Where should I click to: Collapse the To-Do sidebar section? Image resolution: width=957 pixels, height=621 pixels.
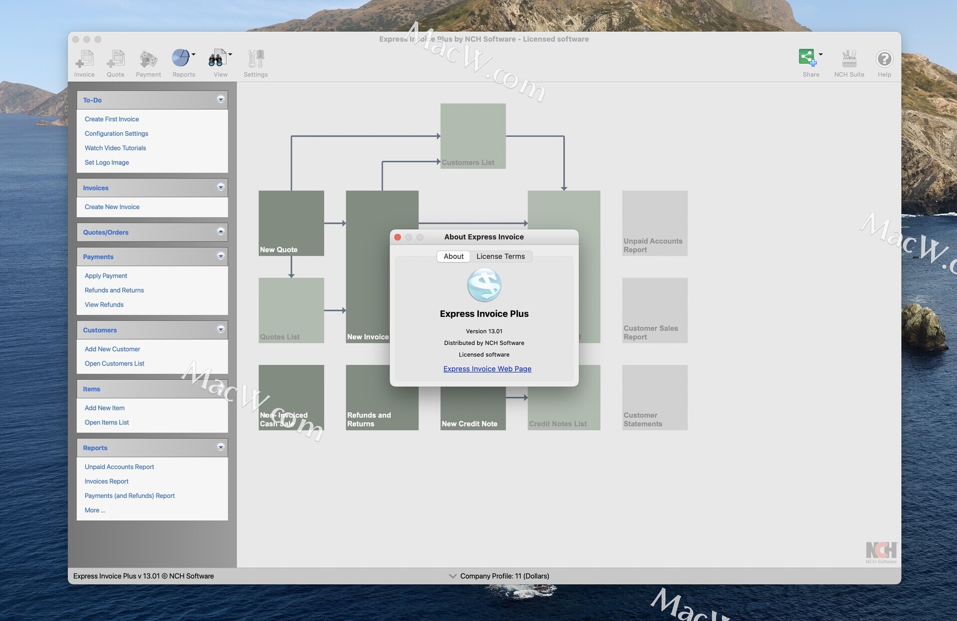(221, 100)
